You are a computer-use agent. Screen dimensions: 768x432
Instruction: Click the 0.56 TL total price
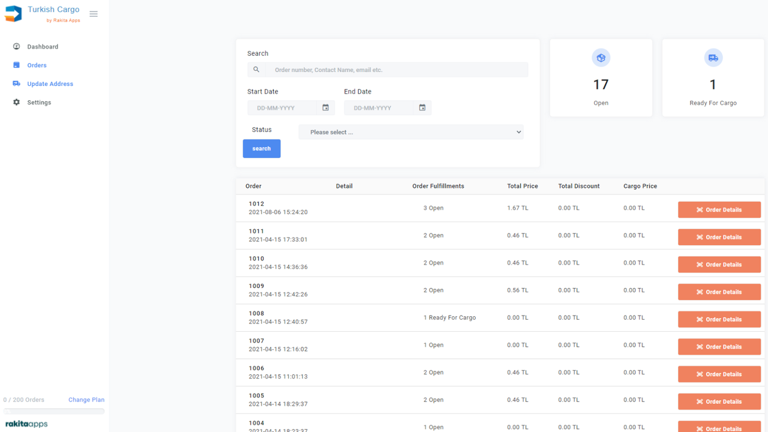coord(517,290)
